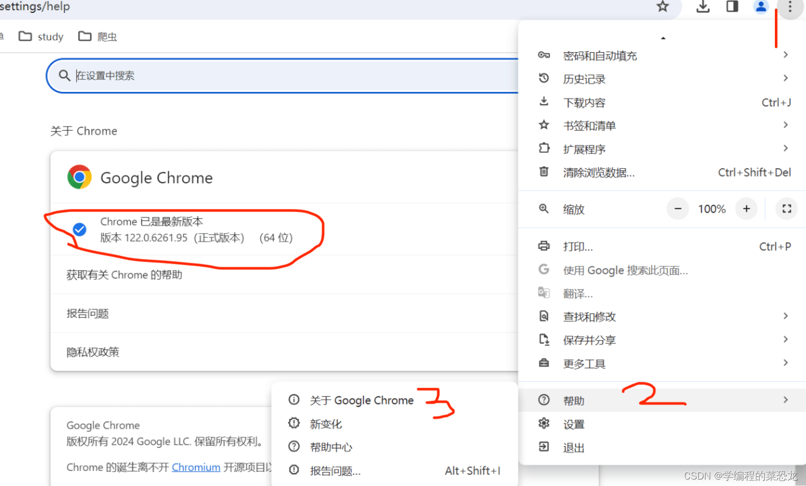The image size is (806, 486).
Task: Open the user profile avatar
Action: point(761,6)
